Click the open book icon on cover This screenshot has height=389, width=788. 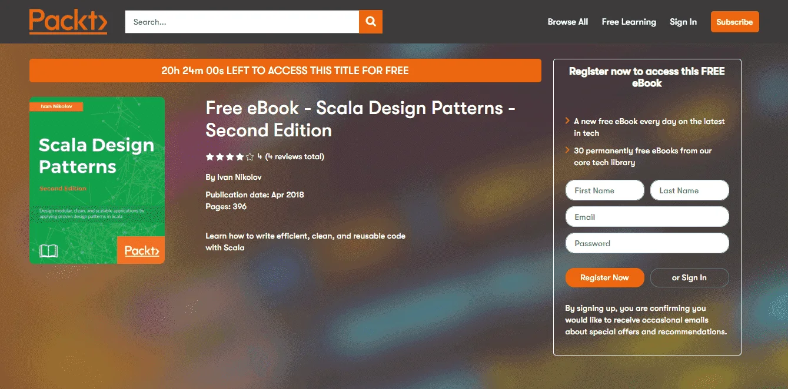click(x=48, y=251)
